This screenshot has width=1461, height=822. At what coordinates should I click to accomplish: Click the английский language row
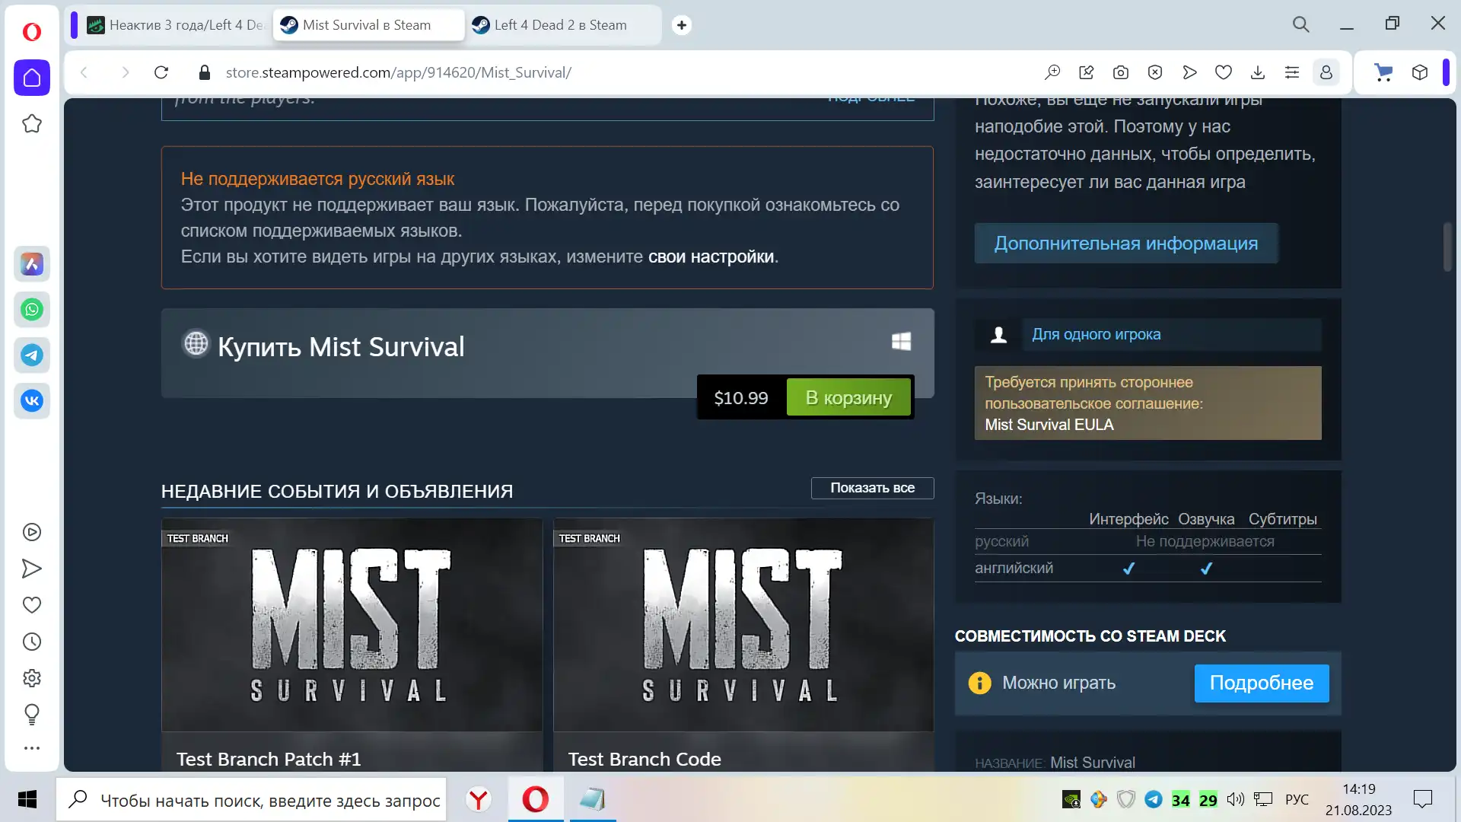click(1147, 569)
